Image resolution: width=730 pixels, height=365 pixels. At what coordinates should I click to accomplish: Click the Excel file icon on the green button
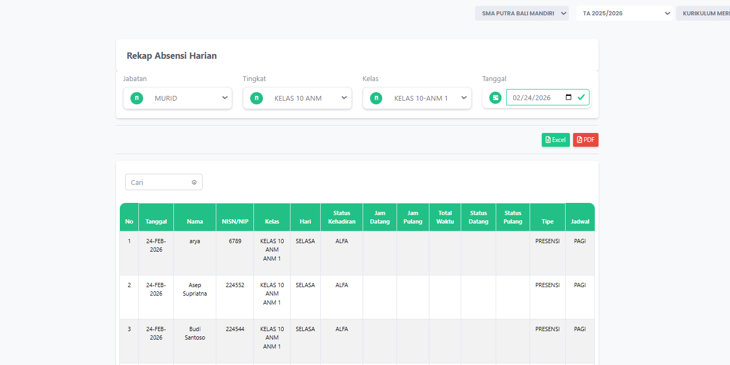pyautogui.click(x=548, y=139)
